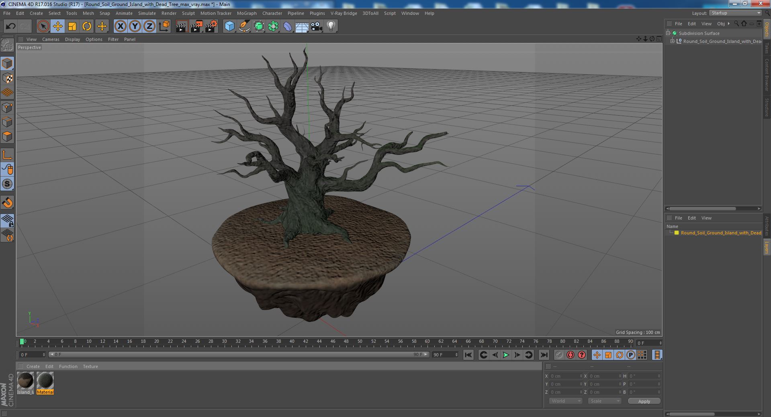The width and height of the screenshot is (771, 417).
Task: Click the magnet Snap icon
Action: (x=7, y=203)
